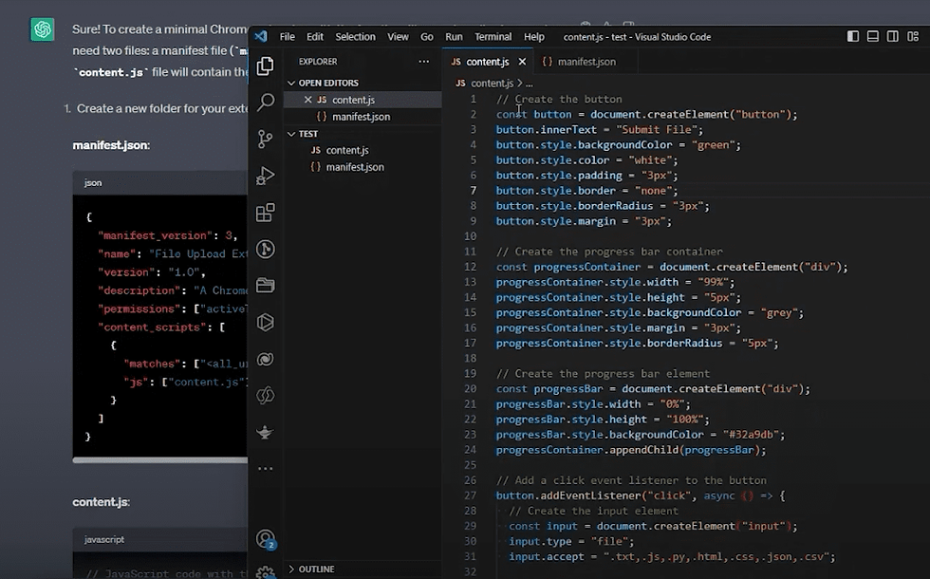The width and height of the screenshot is (930, 579).
Task: Expand the Outline section
Action: [x=291, y=569]
